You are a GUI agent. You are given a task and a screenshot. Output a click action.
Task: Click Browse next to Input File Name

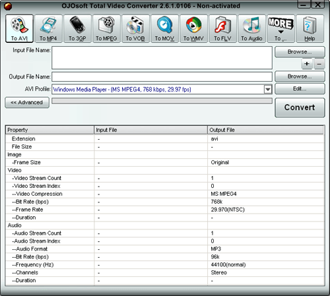(x=300, y=52)
